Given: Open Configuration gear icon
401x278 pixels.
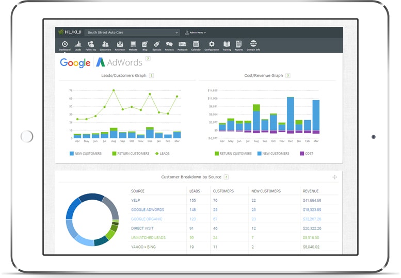Looking at the screenshot, I should pyautogui.click(x=212, y=45).
